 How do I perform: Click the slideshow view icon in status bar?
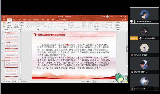point(106,81)
